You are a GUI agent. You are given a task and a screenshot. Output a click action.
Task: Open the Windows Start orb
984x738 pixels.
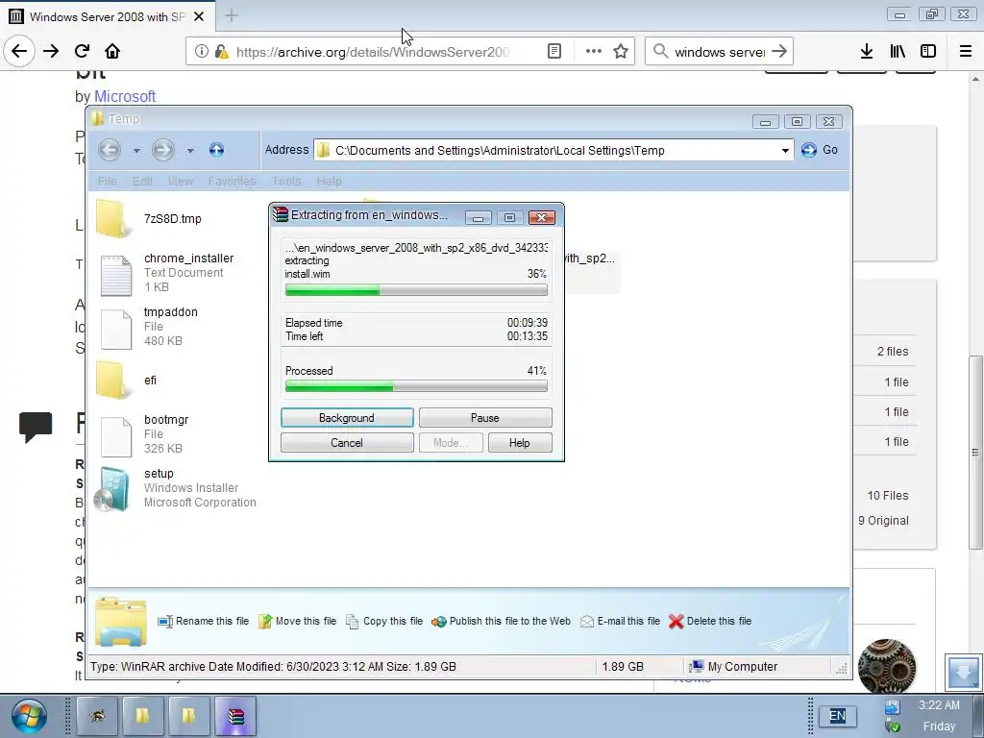(x=28, y=716)
